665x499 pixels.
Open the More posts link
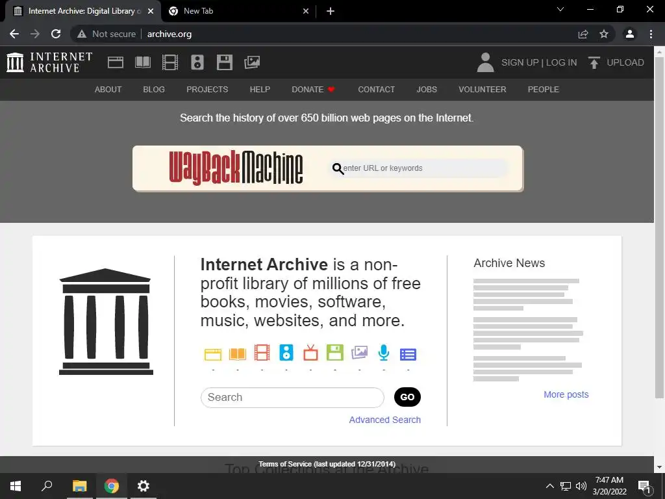point(566,394)
